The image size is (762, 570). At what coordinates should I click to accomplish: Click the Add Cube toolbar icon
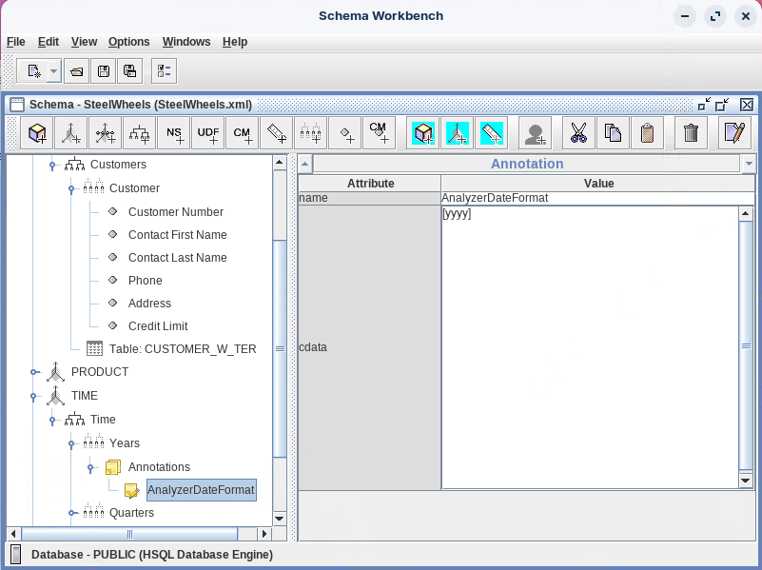click(x=39, y=134)
